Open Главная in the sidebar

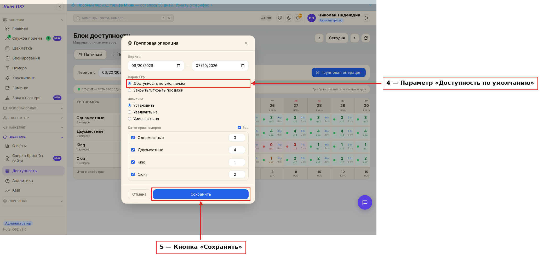coord(33,28)
